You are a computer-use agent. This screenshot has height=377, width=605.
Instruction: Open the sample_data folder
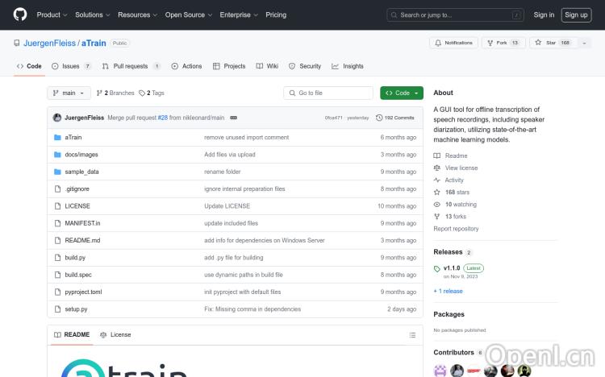pyautogui.click(x=81, y=172)
